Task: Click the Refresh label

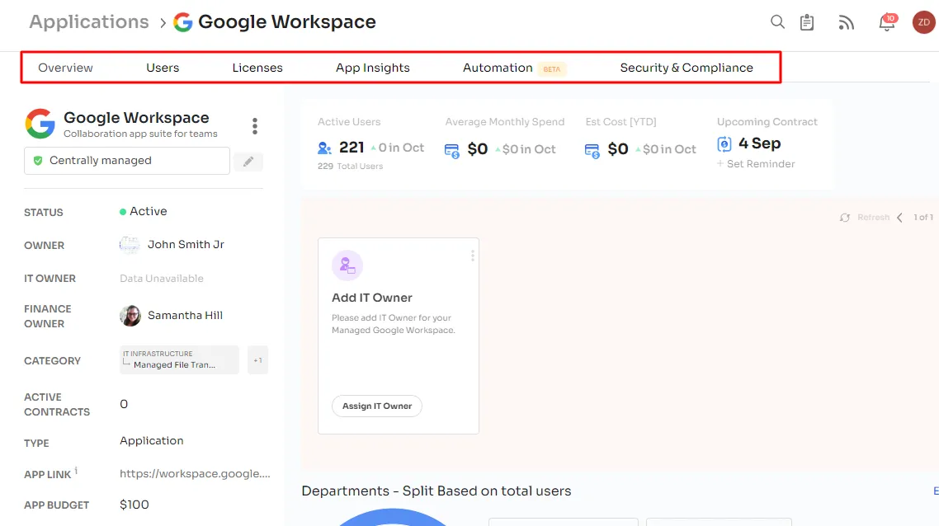Action: (873, 217)
